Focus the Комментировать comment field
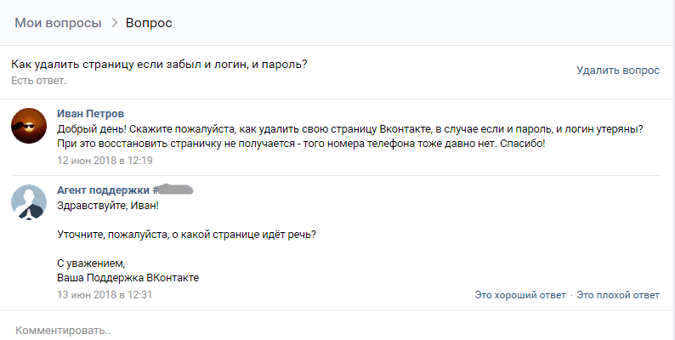Image resolution: width=675 pixels, height=340 pixels. [x=337, y=330]
